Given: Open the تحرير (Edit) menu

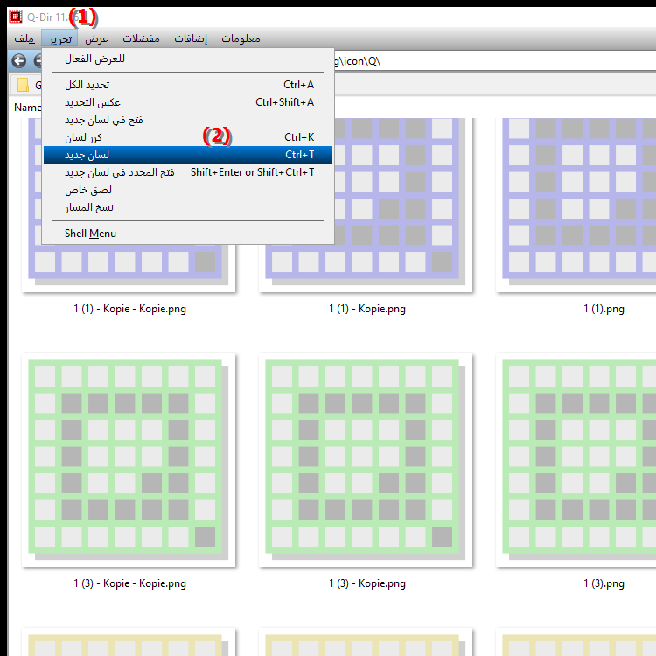Looking at the screenshot, I should (59, 38).
